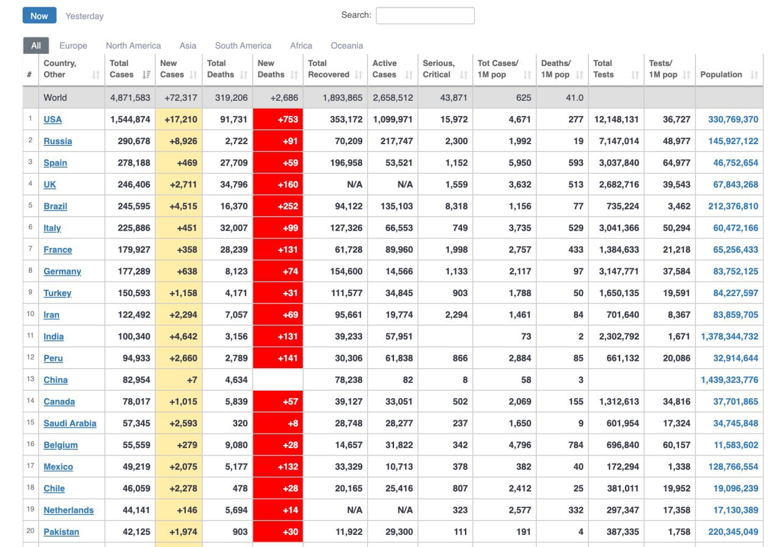Click the China country link
The image size is (782, 547).
click(x=56, y=380)
